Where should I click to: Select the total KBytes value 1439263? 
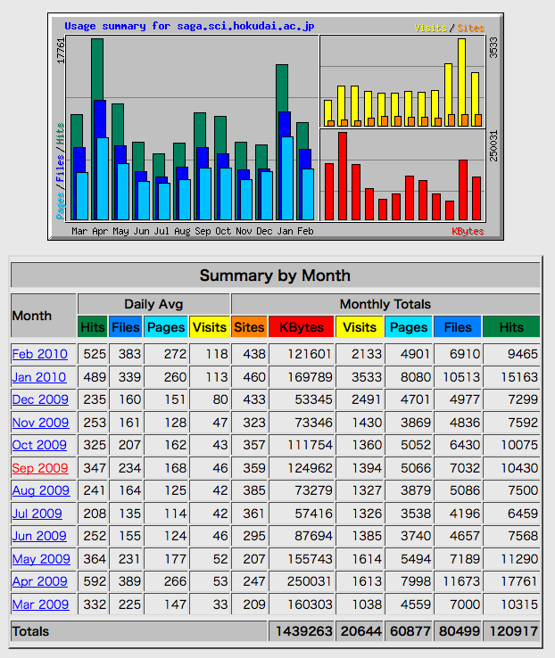(x=303, y=631)
